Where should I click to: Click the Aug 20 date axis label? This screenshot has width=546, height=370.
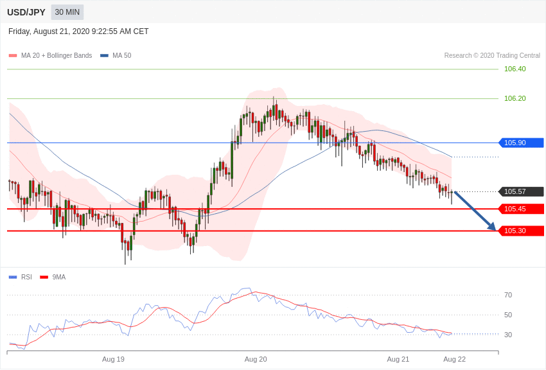[x=256, y=359]
